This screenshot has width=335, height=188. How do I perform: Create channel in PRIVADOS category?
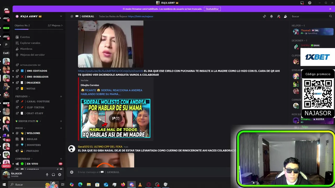[61, 96]
